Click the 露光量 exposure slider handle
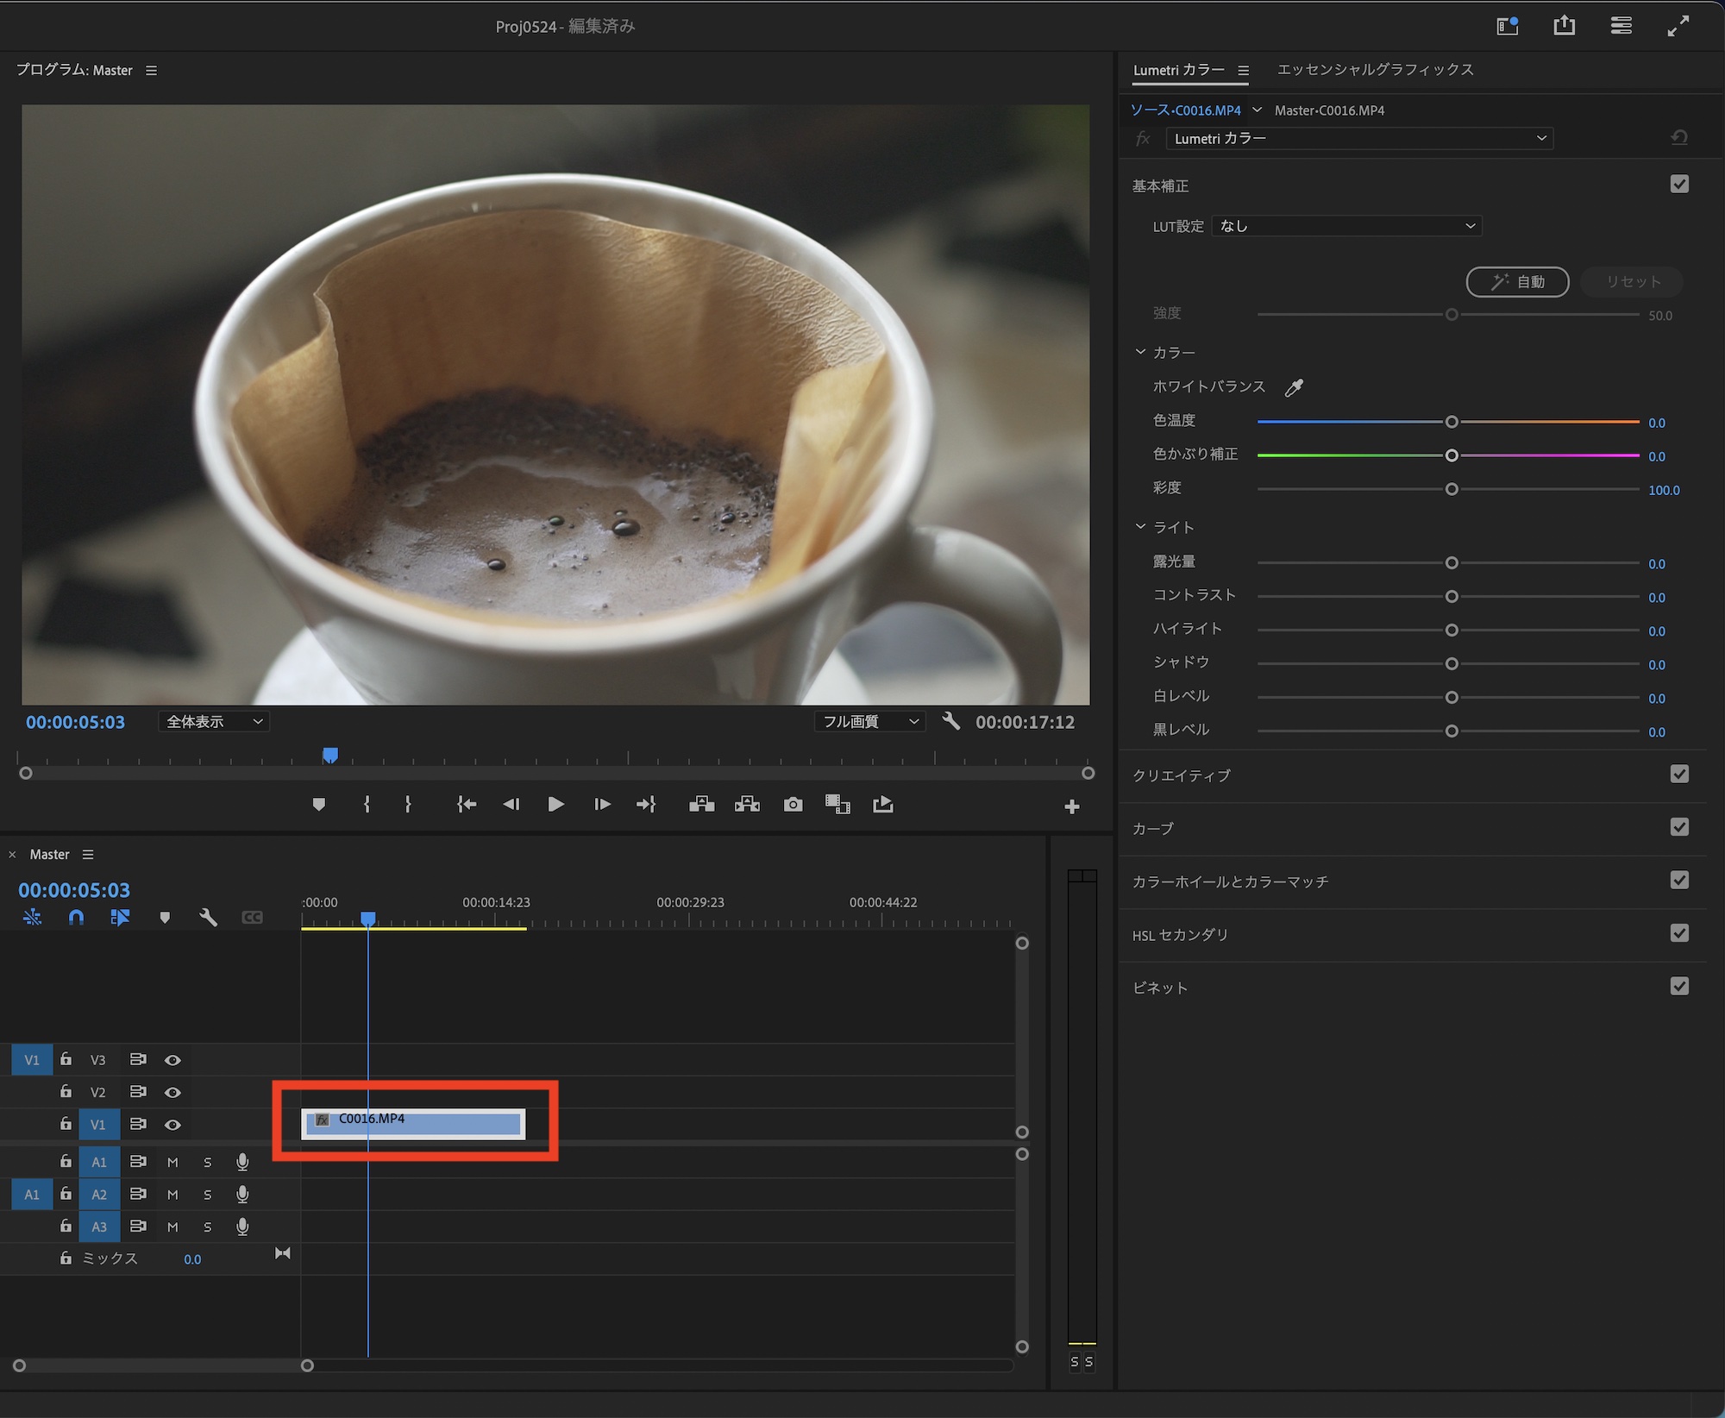This screenshot has width=1725, height=1418. [x=1451, y=562]
